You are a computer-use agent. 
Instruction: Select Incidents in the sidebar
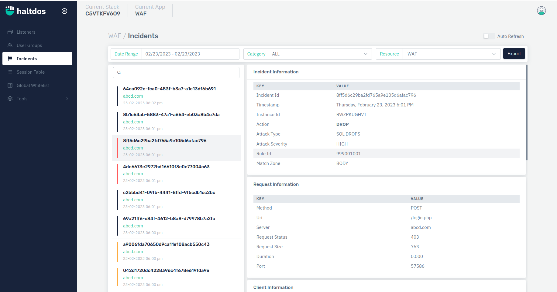(x=37, y=59)
